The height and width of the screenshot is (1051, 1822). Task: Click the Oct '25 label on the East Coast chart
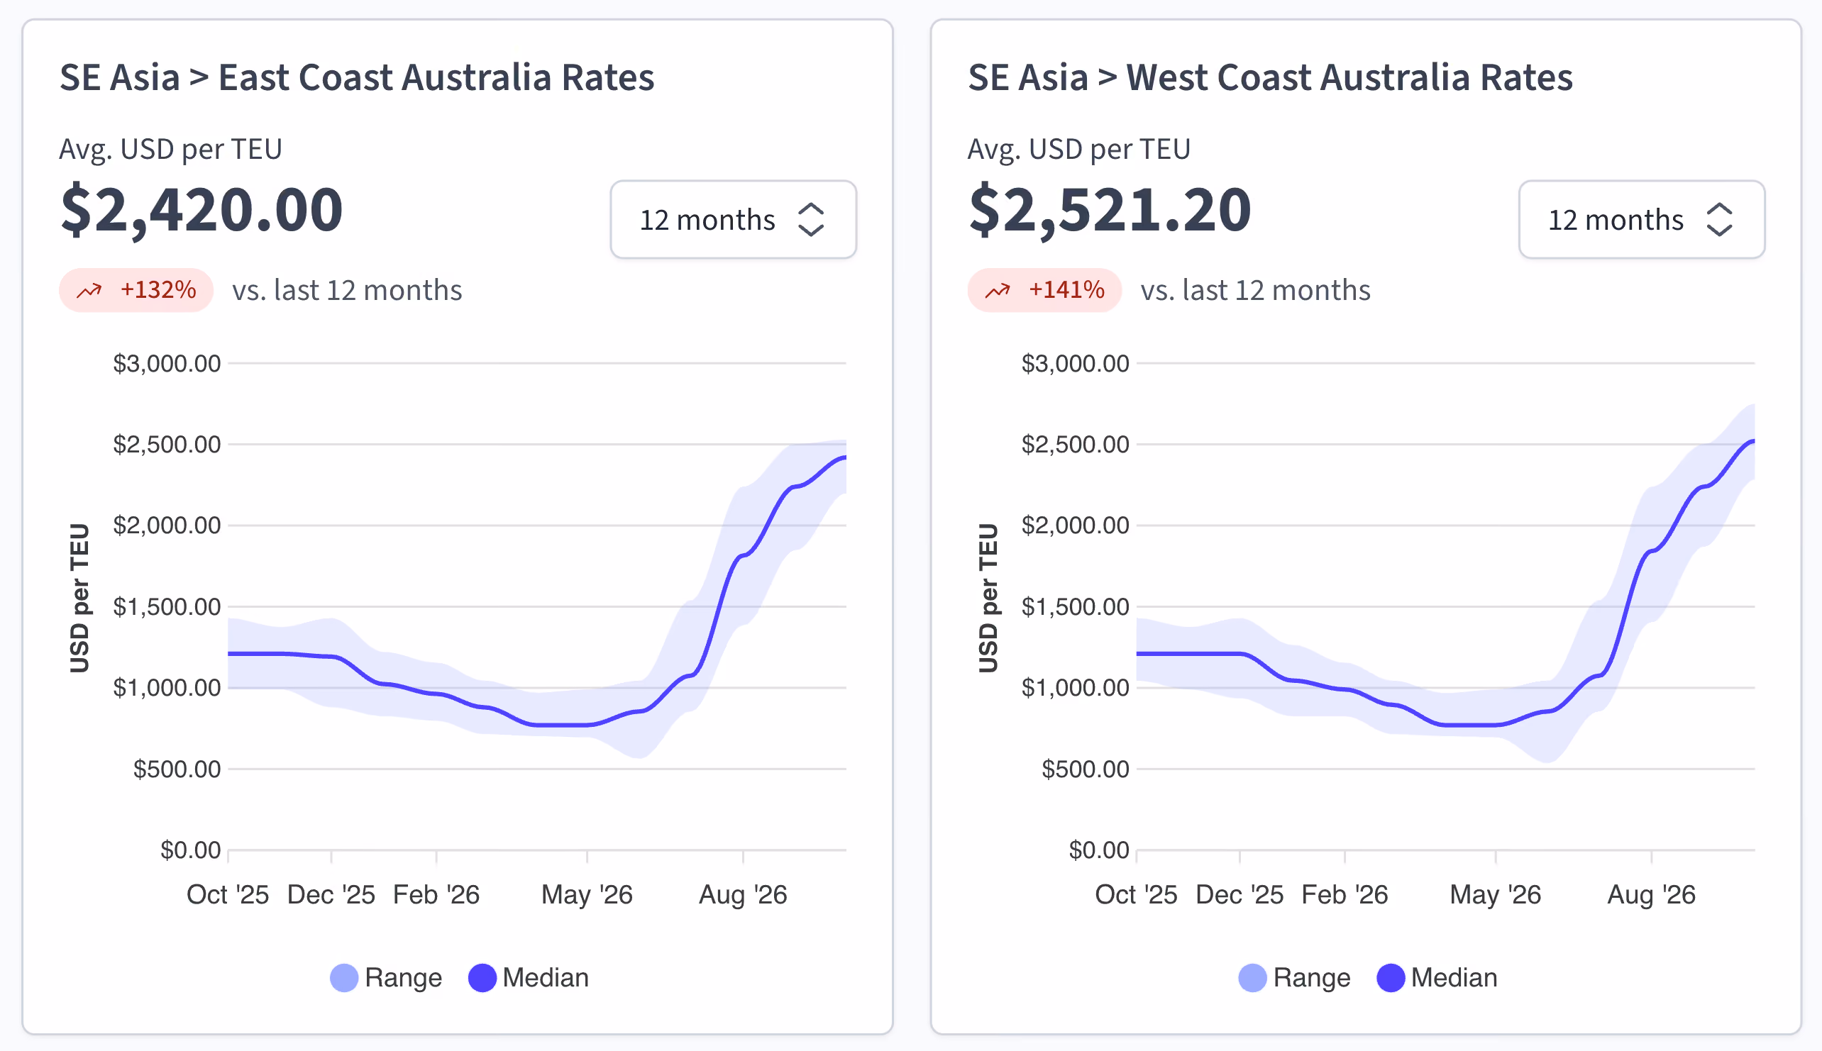(x=228, y=895)
